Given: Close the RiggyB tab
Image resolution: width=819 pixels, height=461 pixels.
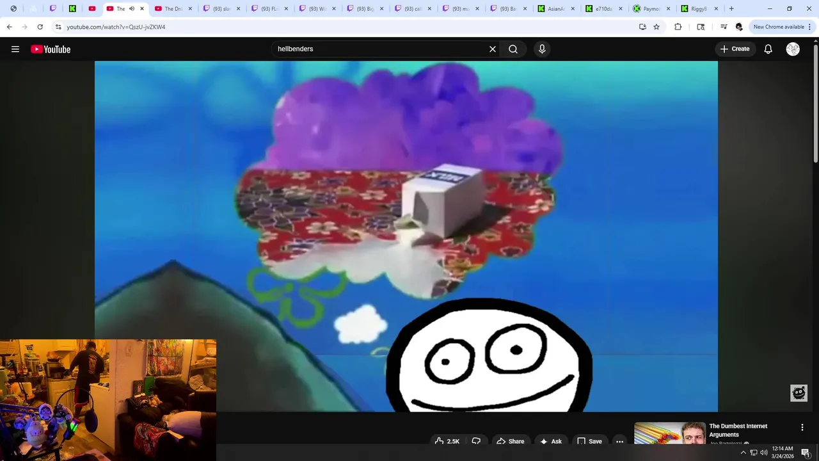Looking at the screenshot, I should click(716, 9).
